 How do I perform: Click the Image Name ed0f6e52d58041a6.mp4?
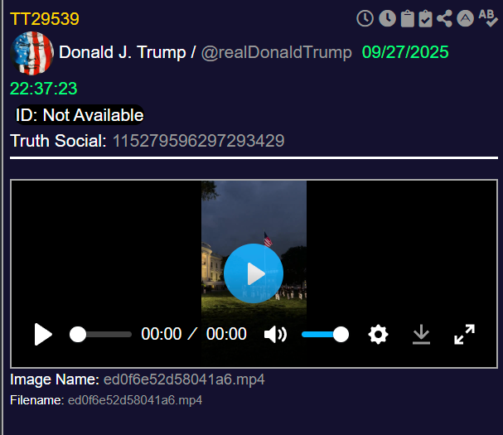[184, 379]
